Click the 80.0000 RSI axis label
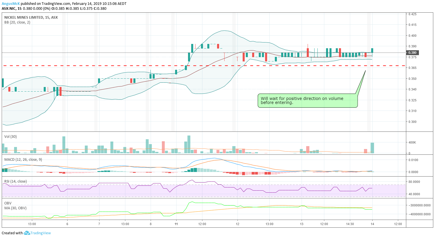The height and width of the screenshot is (238, 435). [414, 182]
